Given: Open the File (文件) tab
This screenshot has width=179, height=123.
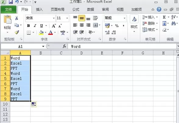Looking at the screenshot, I should (9, 9).
